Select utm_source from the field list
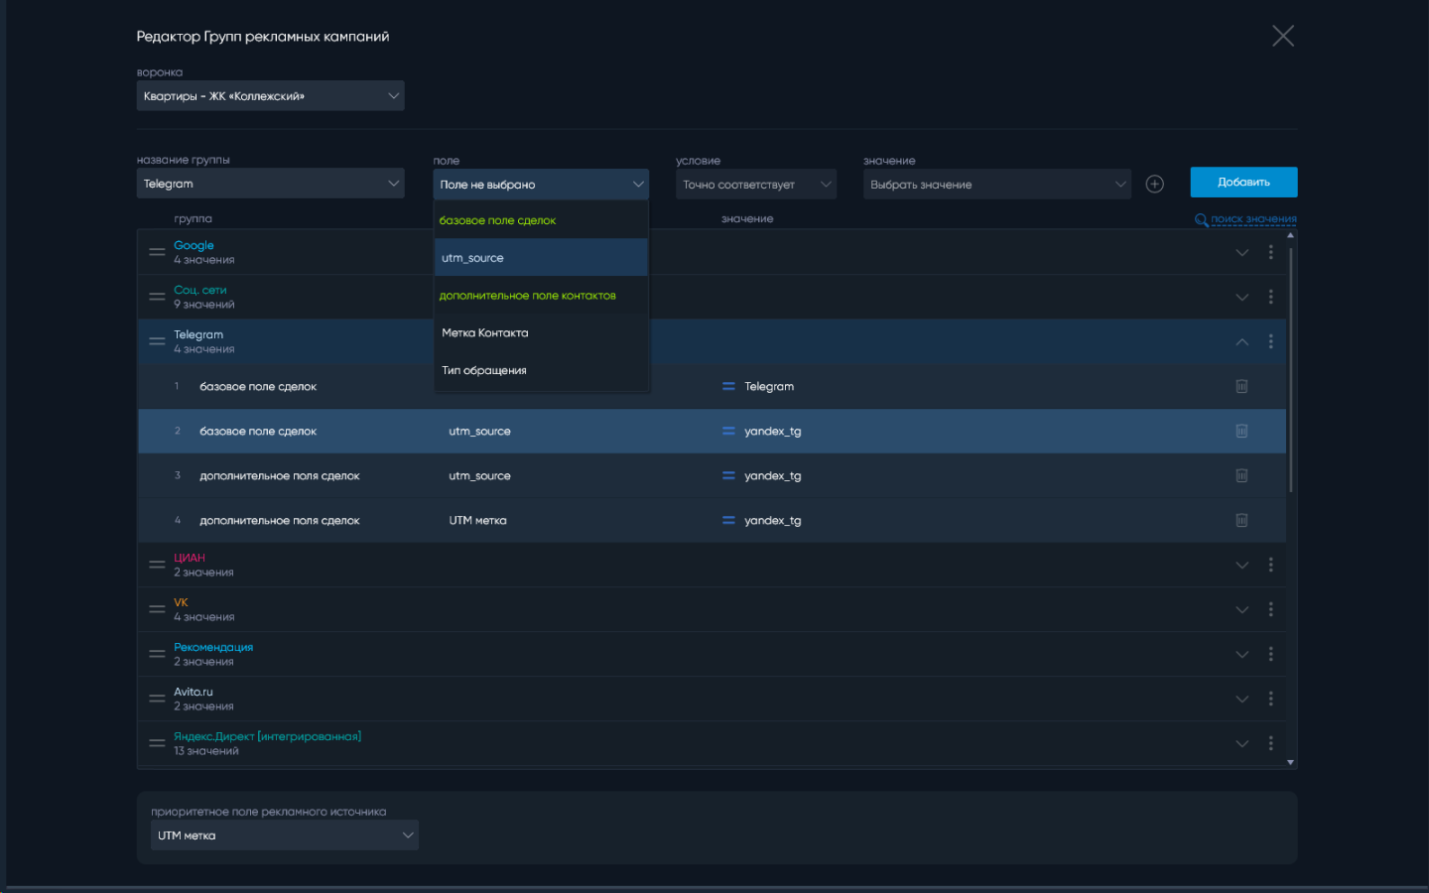 [540, 258]
